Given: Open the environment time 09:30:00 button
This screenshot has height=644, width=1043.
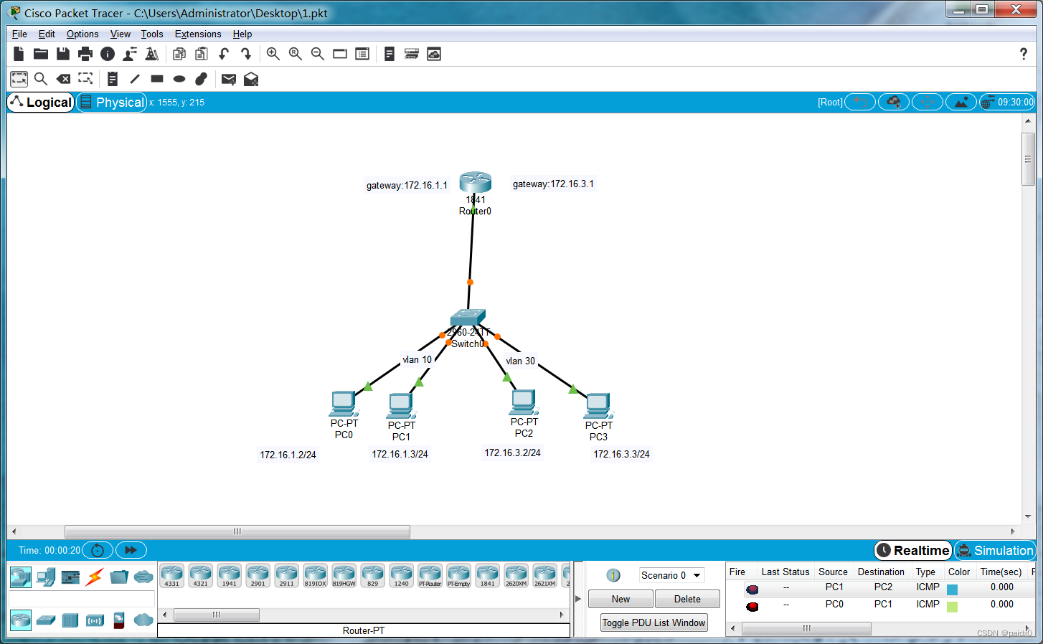Looking at the screenshot, I should point(1008,103).
